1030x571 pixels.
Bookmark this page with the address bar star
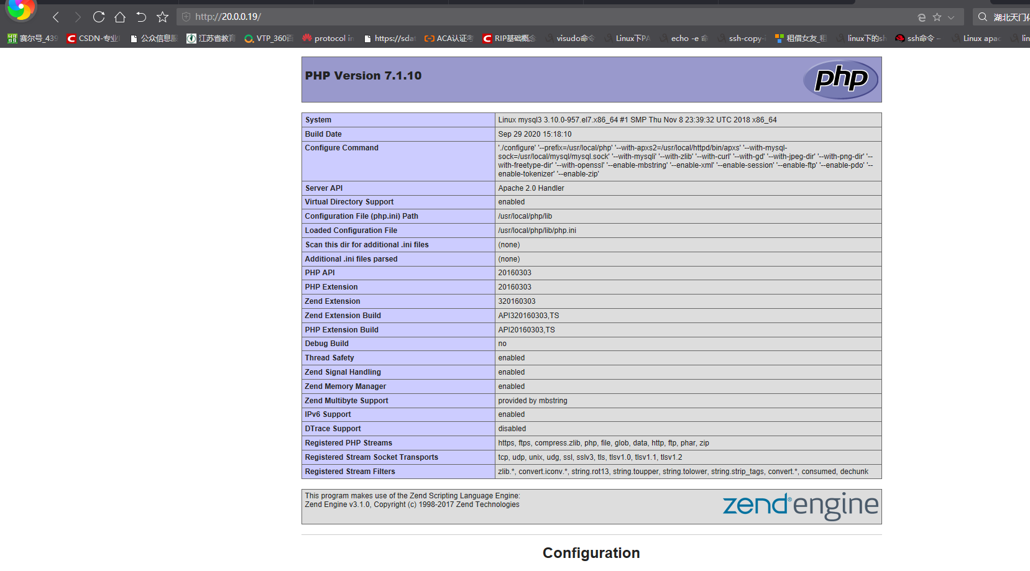(937, 17)
